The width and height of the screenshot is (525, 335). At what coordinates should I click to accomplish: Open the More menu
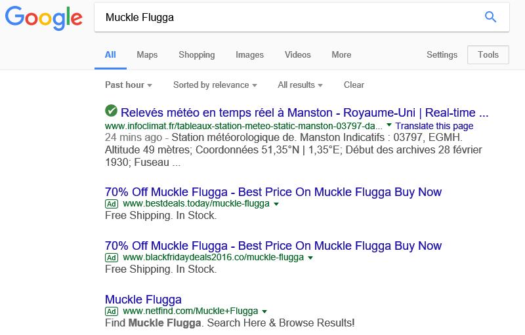tap(341, 55)
